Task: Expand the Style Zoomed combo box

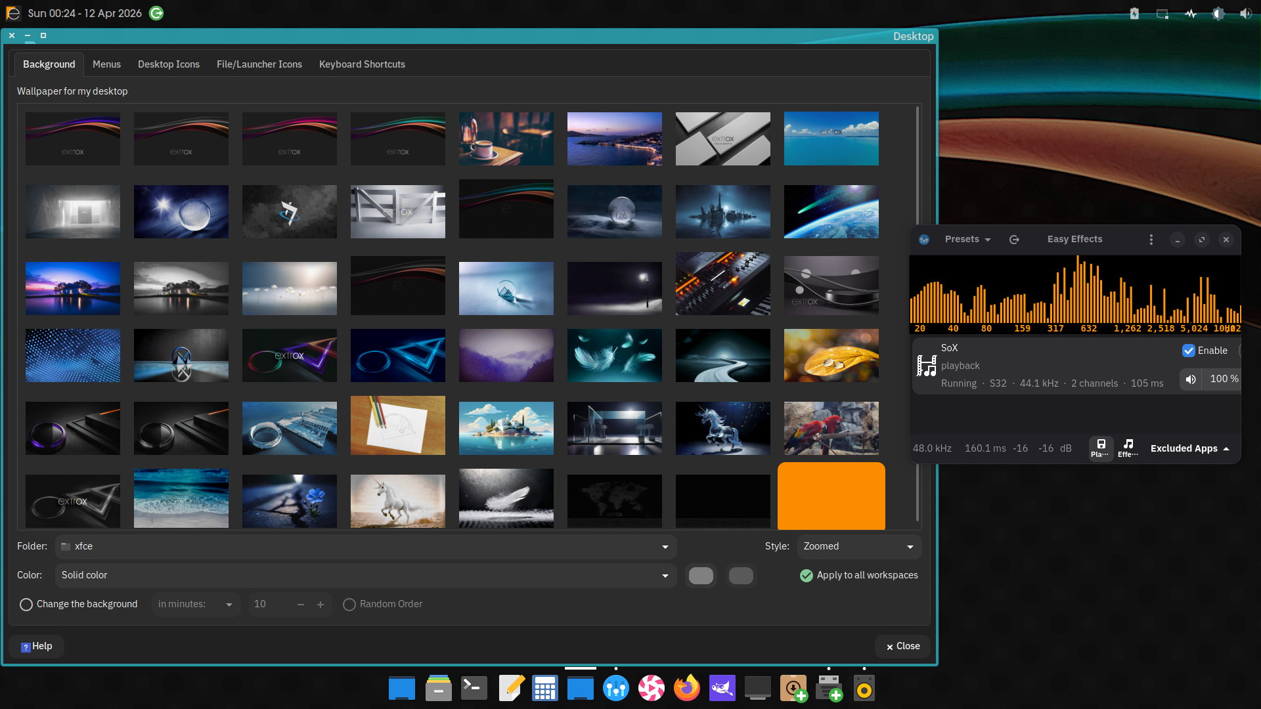Action: pos(858,547)
